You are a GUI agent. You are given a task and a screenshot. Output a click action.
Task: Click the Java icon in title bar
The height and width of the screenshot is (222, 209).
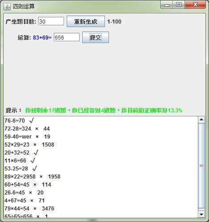point(7,7)
